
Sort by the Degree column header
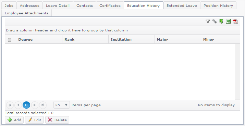click(x=39, y=39)
